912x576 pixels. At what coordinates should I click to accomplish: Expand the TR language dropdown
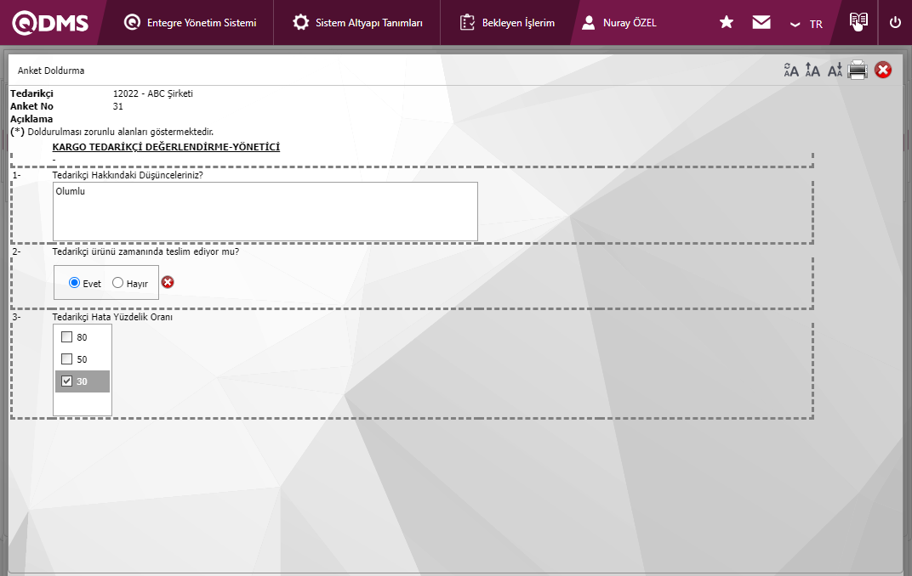point(807,24)
